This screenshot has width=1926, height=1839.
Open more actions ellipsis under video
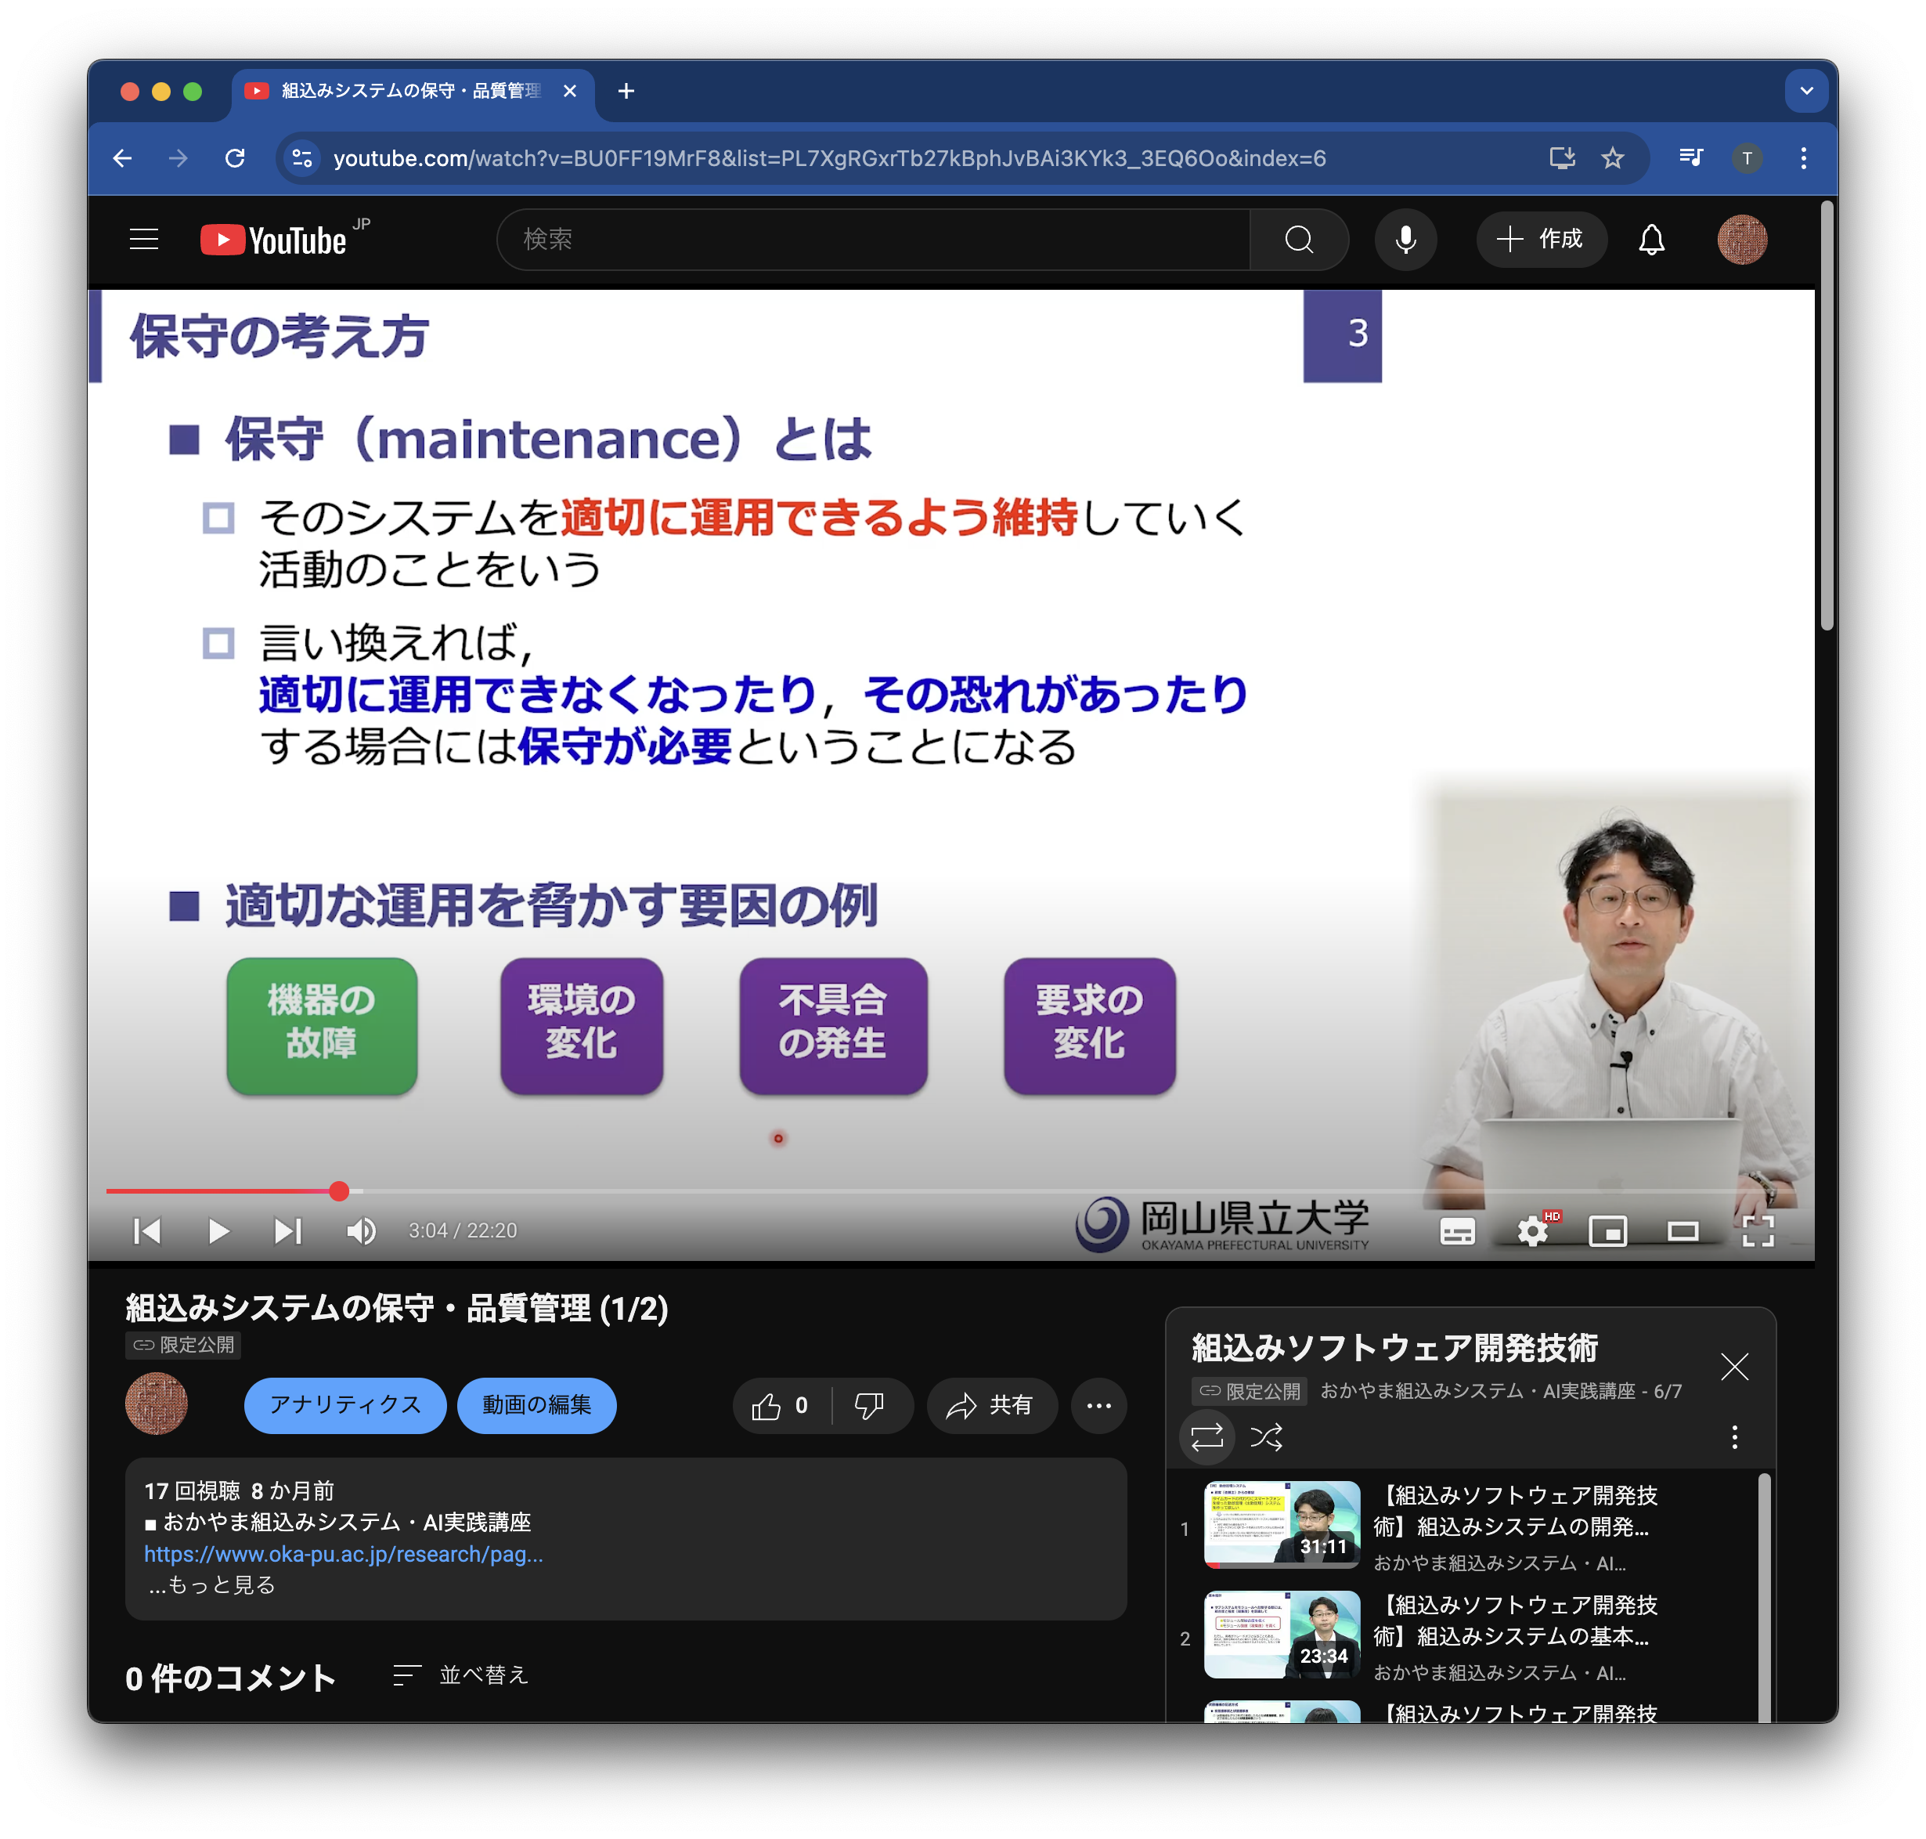pos(1098,1406)
